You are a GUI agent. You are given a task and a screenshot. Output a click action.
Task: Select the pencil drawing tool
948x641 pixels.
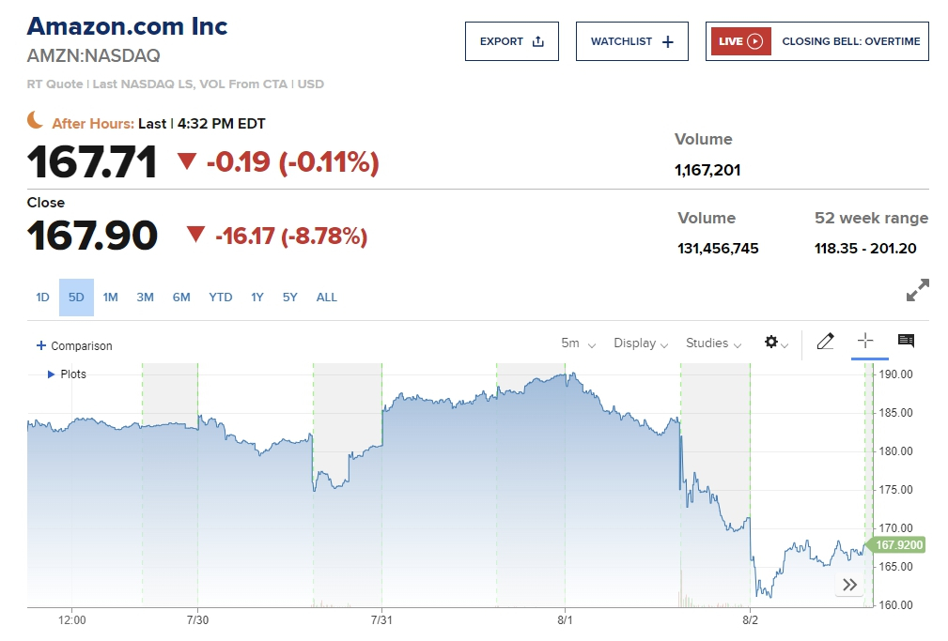coord(825,342)
